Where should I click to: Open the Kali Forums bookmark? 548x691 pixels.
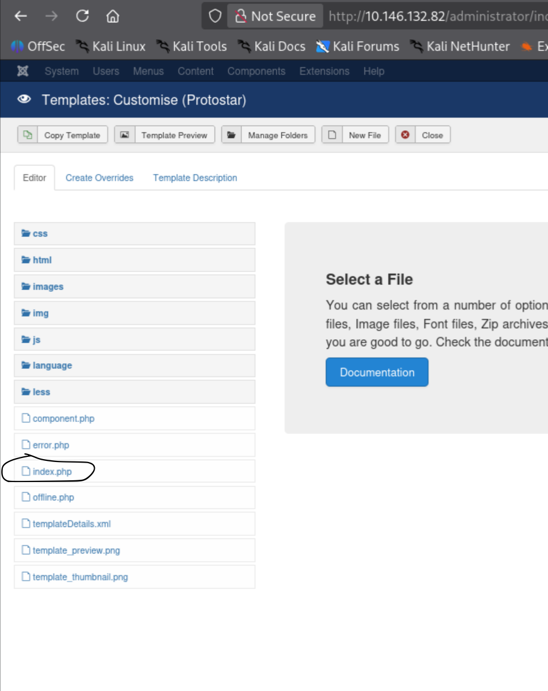tap(357, 46)
